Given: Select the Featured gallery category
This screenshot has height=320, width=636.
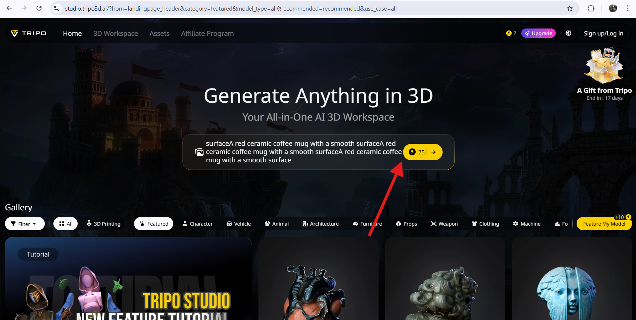Looking at the screenshot, I should click(154, 224).
